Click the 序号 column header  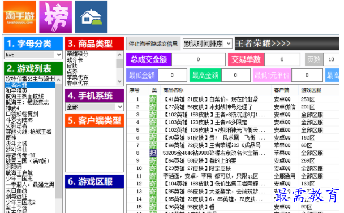(134, 90)
